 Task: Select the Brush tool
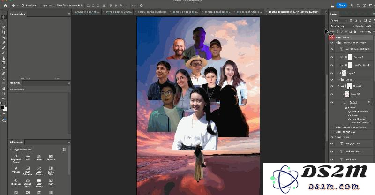point(4,53)
